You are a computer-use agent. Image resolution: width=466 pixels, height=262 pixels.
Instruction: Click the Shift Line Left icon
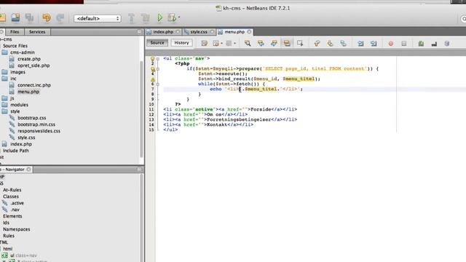point(360,44)
